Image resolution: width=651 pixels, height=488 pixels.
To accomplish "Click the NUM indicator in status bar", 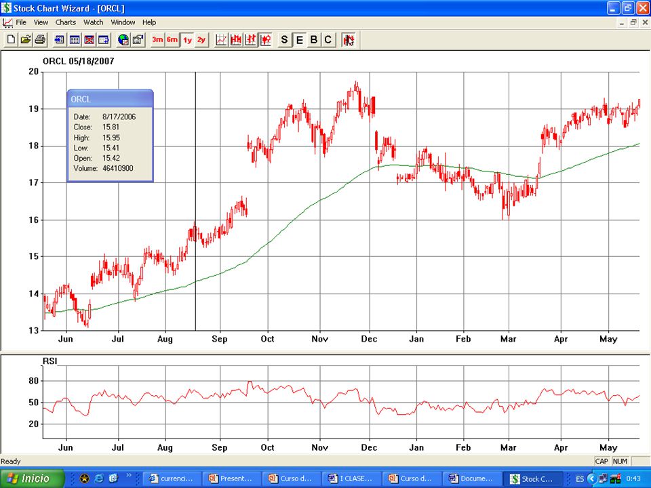I will point(620,461).
